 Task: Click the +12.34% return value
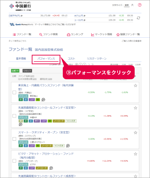pos(107,161)
